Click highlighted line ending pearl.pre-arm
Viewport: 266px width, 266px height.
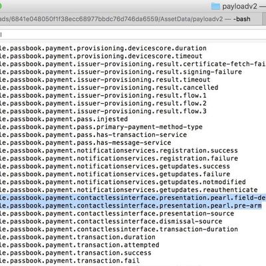(131, 205)
